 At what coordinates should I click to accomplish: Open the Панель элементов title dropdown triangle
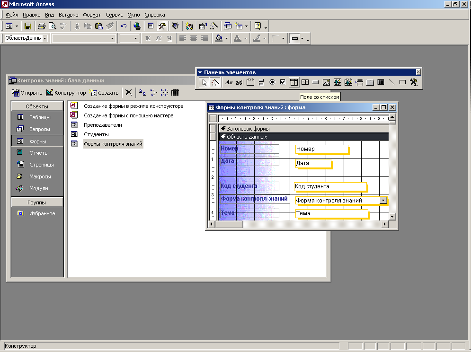click(200, 72)
